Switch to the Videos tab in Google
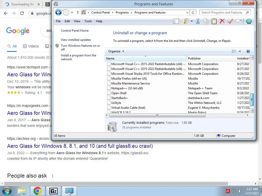This screenshot has height=196, width=262. [31, 46]
